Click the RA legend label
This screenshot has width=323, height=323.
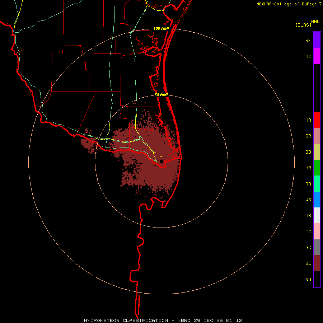click(x=308, y=184)
